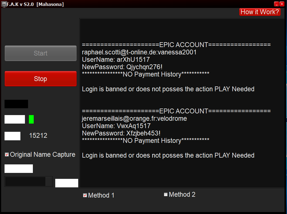287x214 pixels.
Task: Close the F.A.K window
Action: (x=282, y=4)
